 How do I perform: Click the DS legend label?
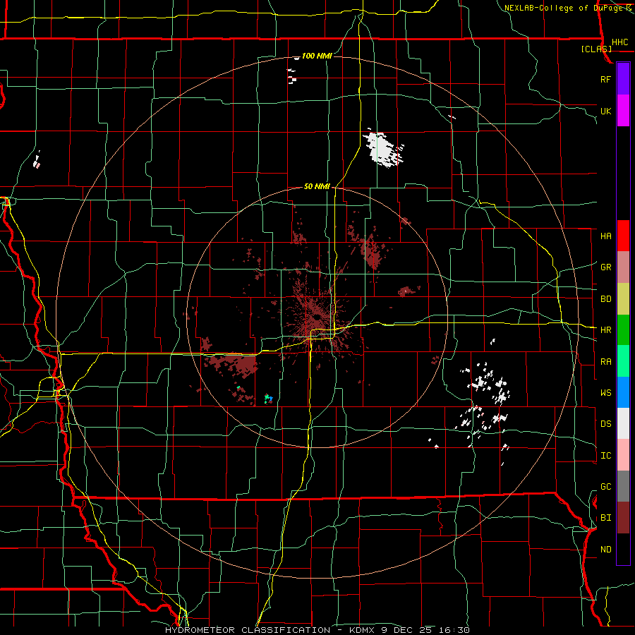(x=605, y=423)
